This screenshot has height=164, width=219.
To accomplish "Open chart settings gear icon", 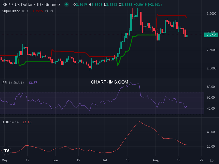I will click(x=212, y=160).
